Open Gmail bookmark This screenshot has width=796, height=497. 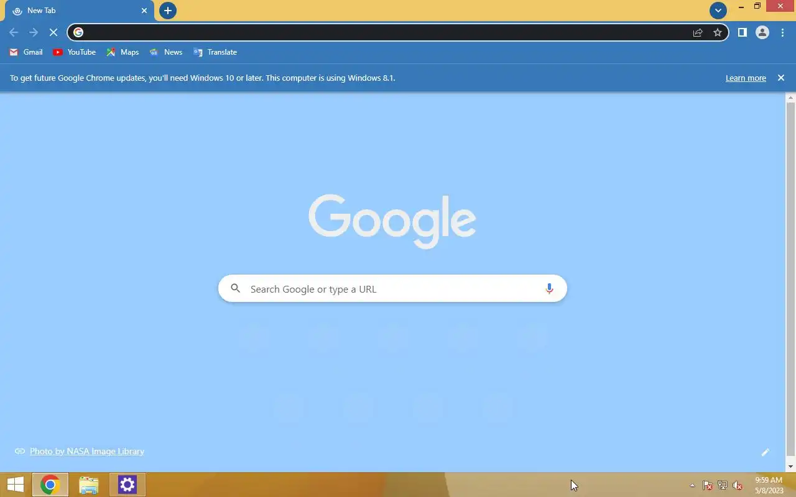click(x=26, y=52)
